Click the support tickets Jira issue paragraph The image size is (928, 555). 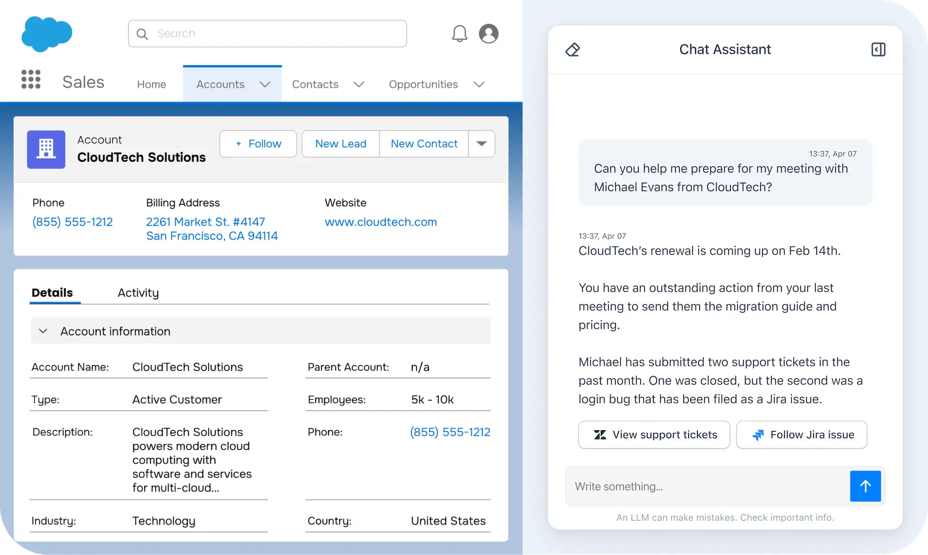point(721,381)
